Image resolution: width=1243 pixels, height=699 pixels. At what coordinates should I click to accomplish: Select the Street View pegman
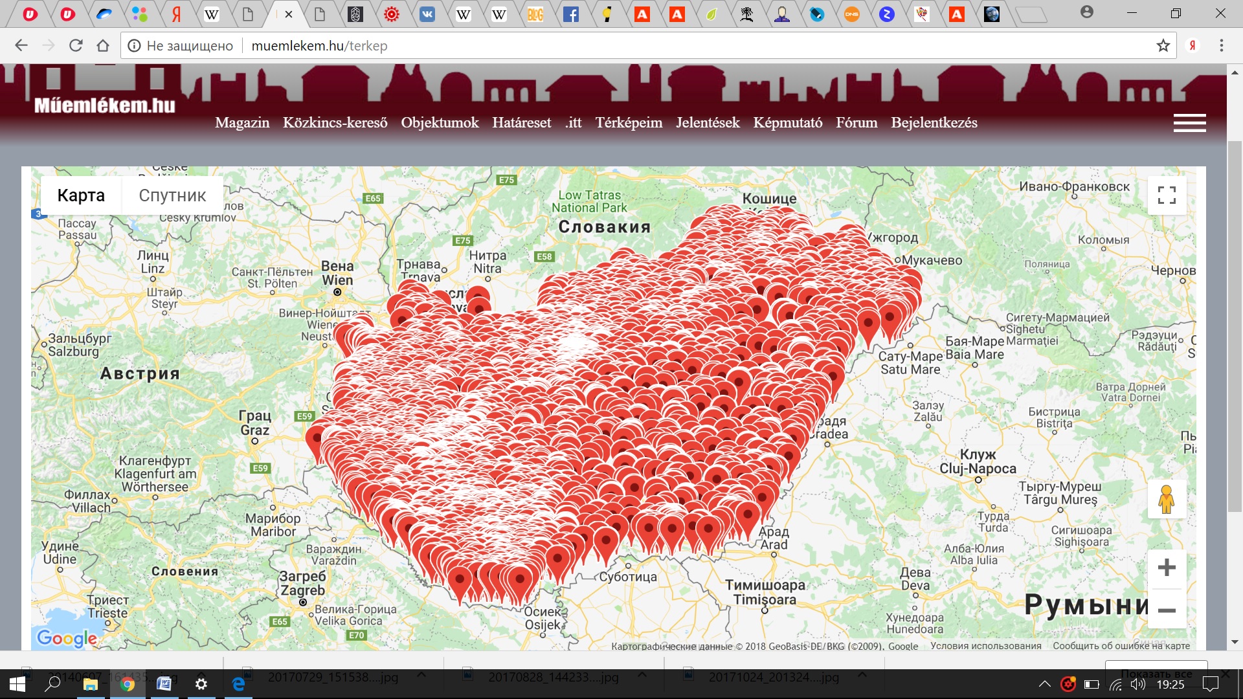coord(1167,499)
